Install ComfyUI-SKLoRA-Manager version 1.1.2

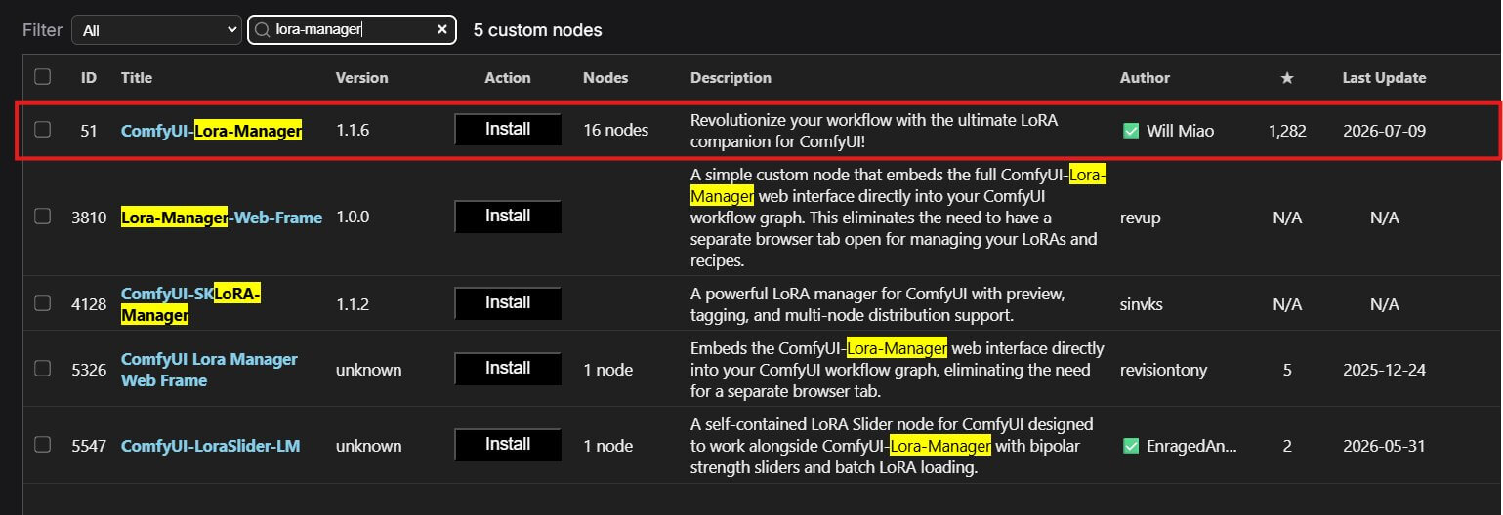point(508,303)
